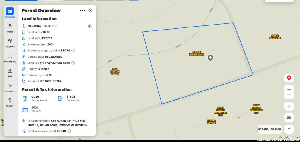Toggle the 3D map view
The image size is (300, 142).
tap(289, 117)
